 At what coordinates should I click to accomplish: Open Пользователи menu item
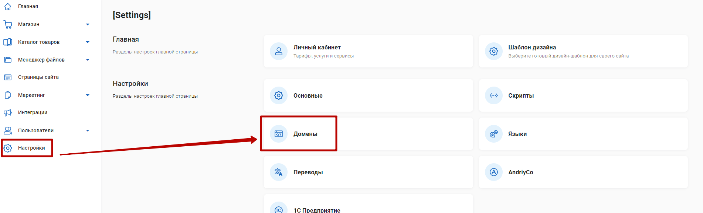pyautogui.click(x=36, y=130)
